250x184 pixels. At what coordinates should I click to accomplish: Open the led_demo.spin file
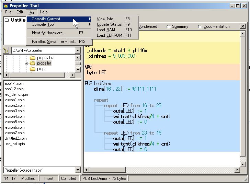tap(16, 94)
